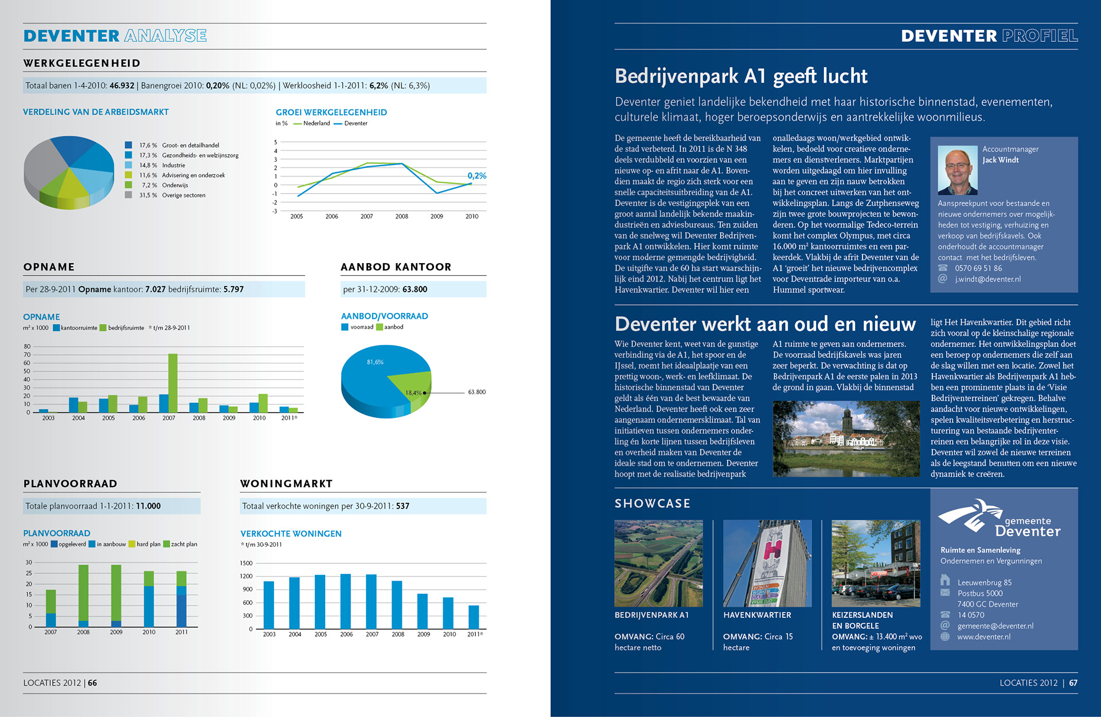Open the Havenkwartier showcase photo
The image size is (1101, 717).
tap(767, 563)
